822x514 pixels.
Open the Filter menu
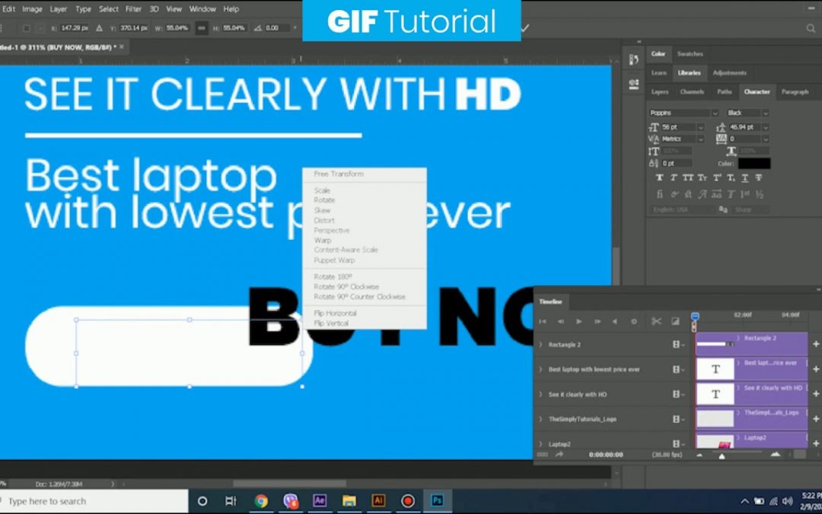[x=134, y=9]
